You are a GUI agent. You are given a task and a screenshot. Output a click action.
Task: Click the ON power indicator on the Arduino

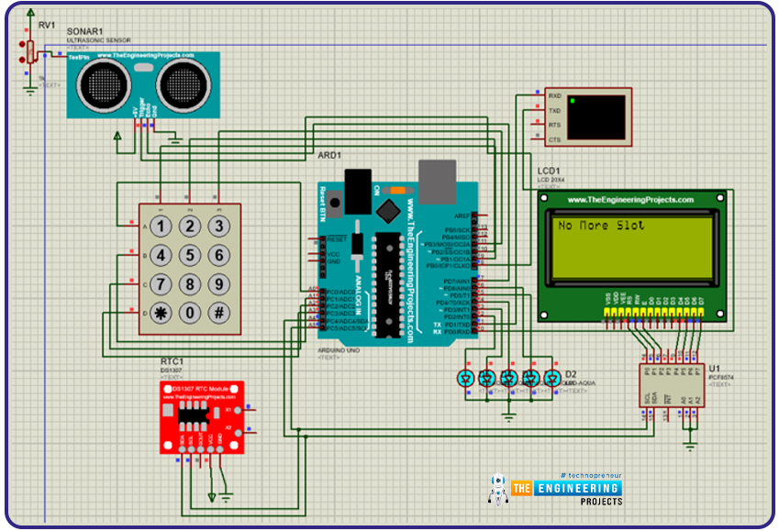(397, 190)
